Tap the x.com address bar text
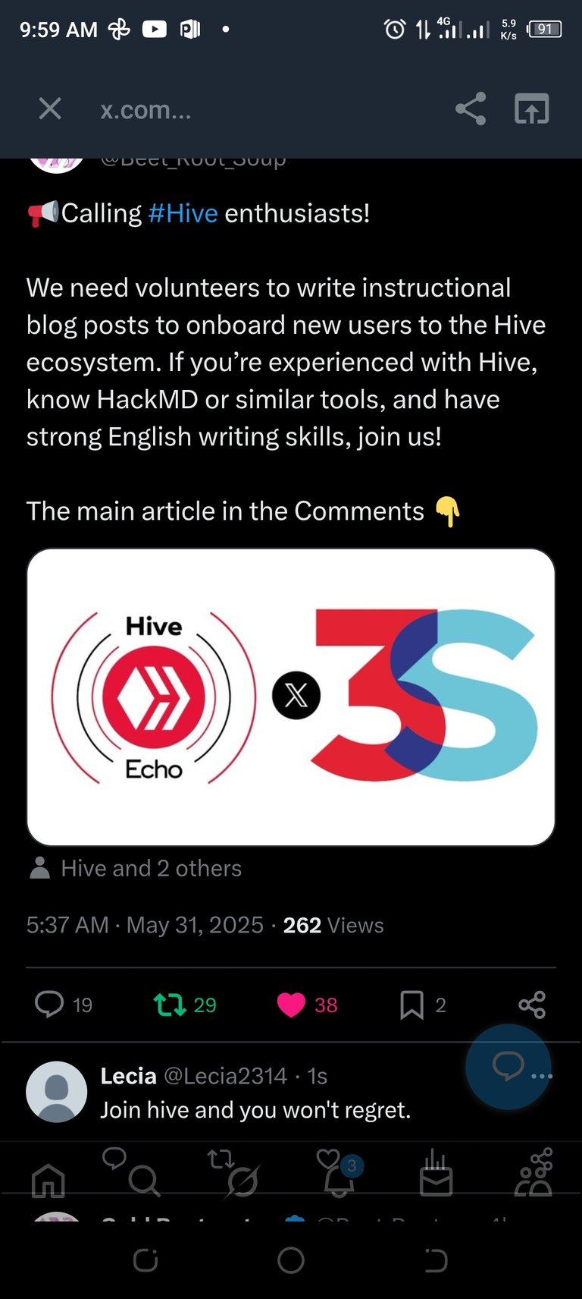Viewport: 582px width, 1299px height. 145,110
